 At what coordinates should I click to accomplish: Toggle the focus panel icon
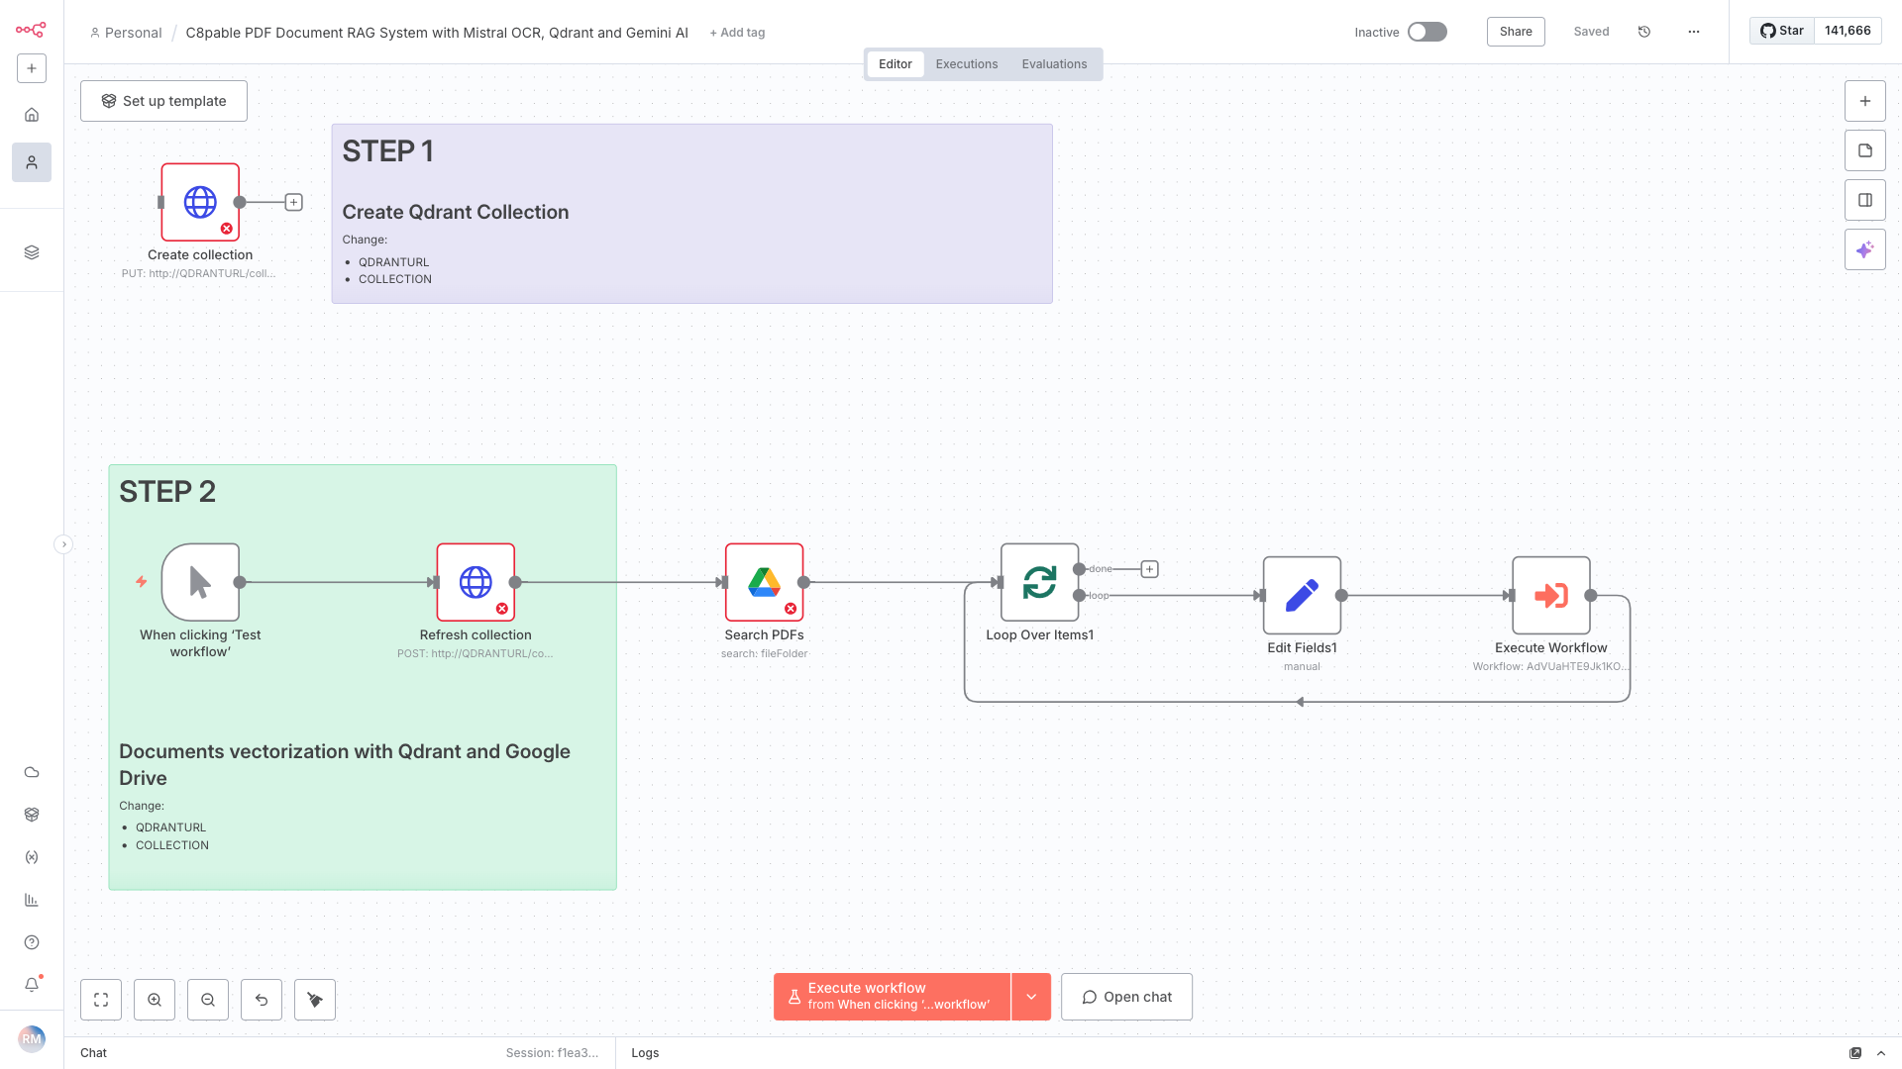[x=1865, y=200]
